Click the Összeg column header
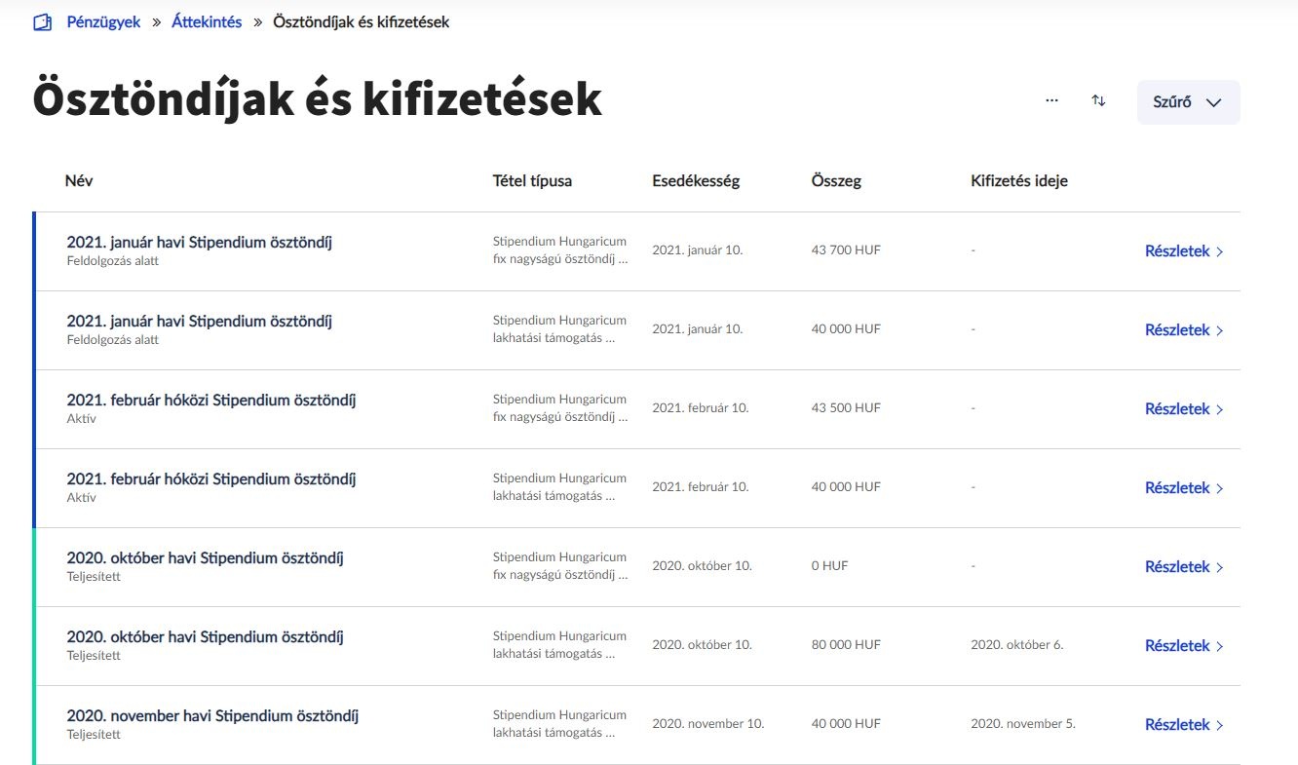The width and height of the screenshot is (1298, 765). 836,180
